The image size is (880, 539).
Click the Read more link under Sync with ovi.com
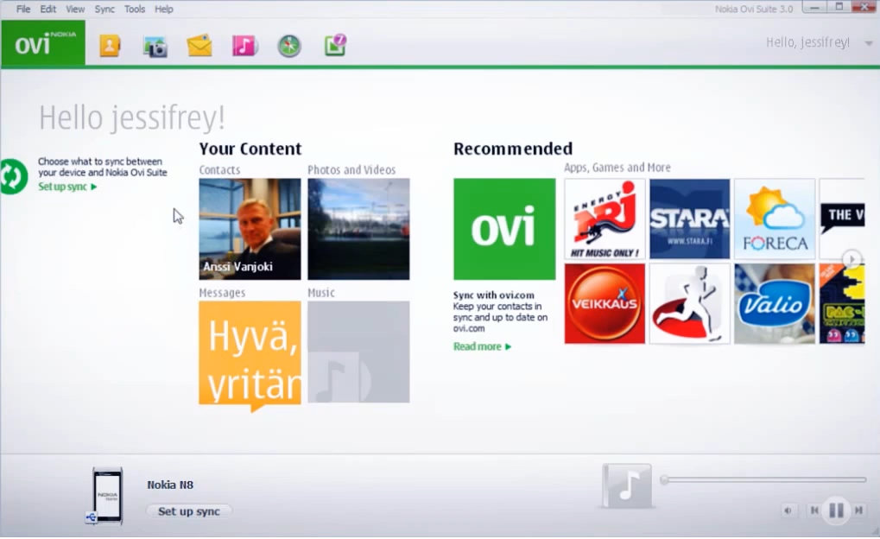(478, 346)
